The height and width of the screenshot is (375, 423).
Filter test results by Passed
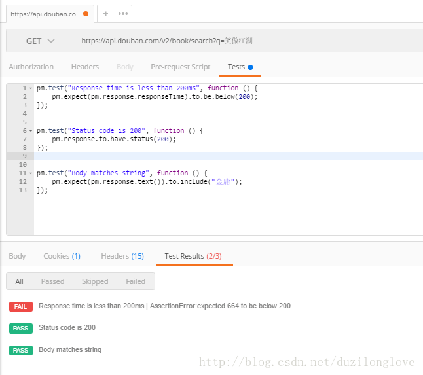[x=52, y=281]
